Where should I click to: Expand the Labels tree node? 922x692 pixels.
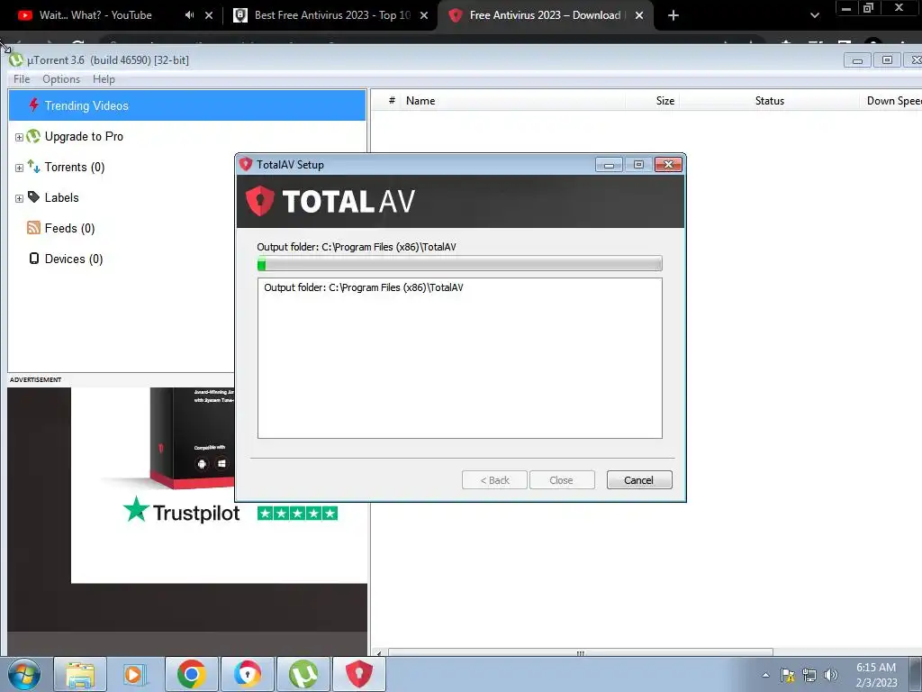tap(19, 198)
